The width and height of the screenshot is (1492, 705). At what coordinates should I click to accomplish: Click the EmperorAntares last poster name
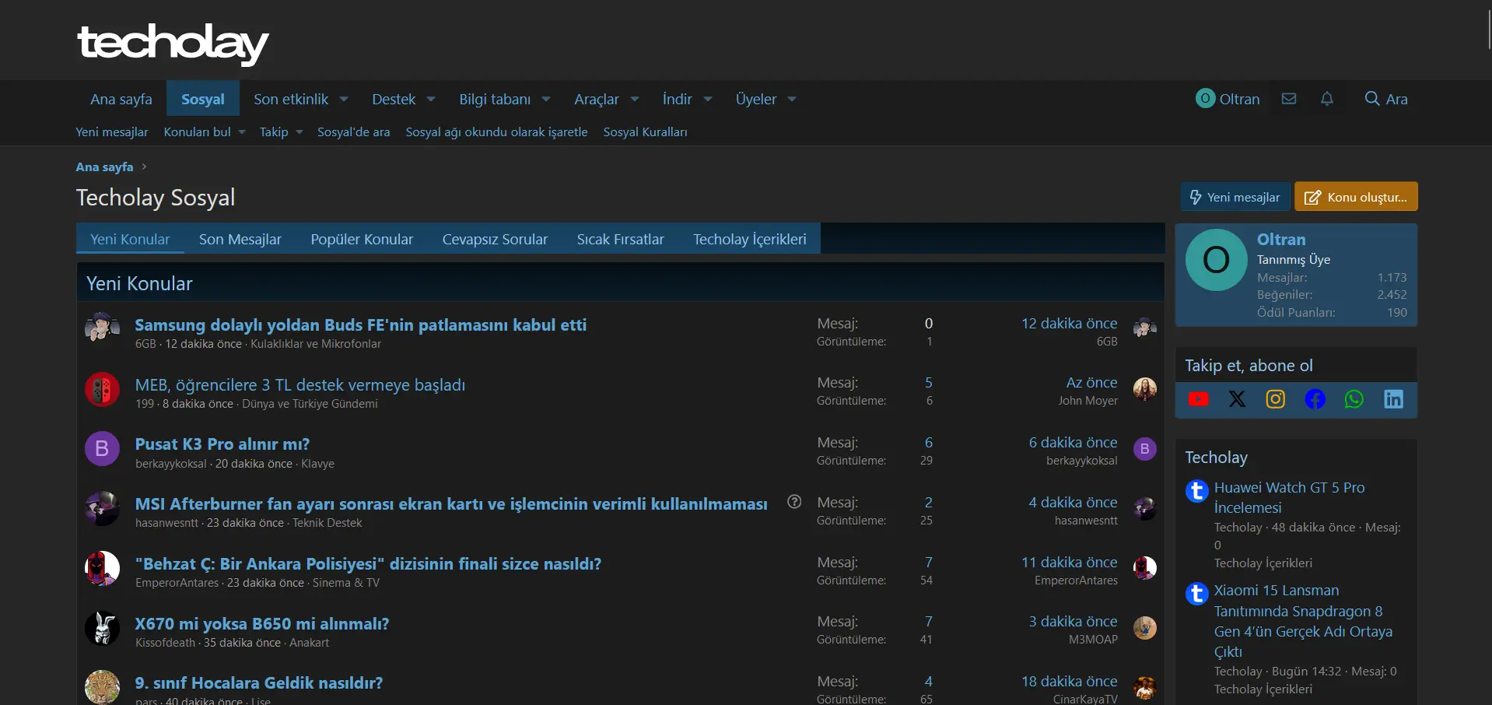[x=1076, y=580]
